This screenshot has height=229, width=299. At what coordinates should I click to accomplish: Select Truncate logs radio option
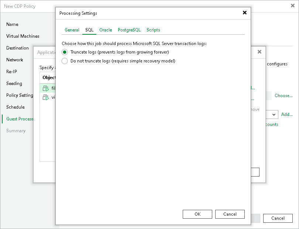65,52
